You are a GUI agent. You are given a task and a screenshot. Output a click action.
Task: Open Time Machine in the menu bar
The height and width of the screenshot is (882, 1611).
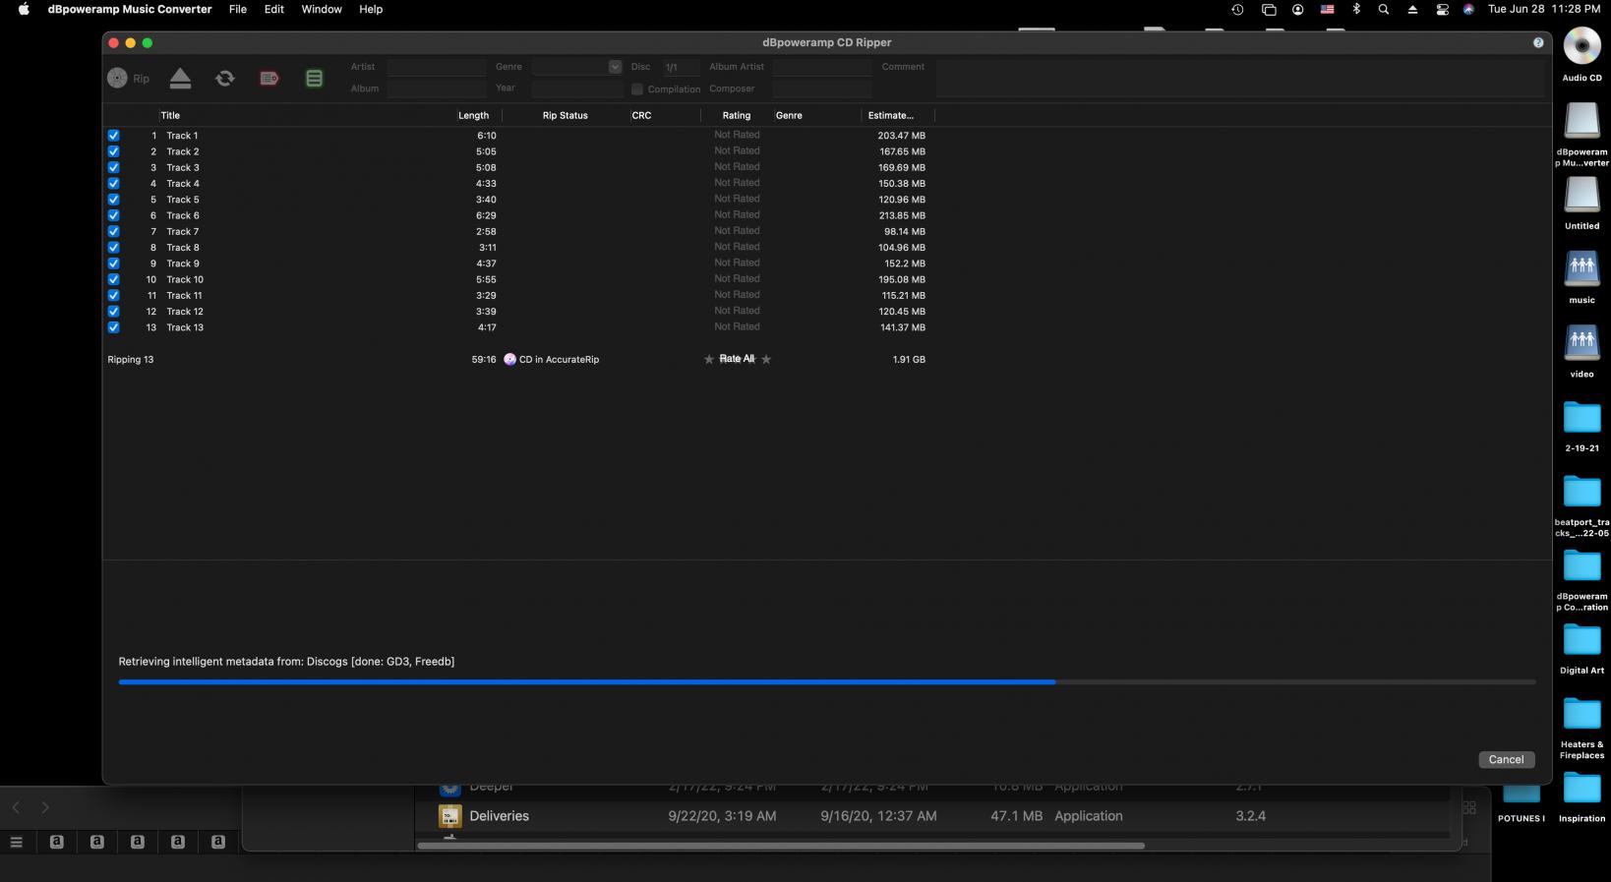[x=1237, y=10]
